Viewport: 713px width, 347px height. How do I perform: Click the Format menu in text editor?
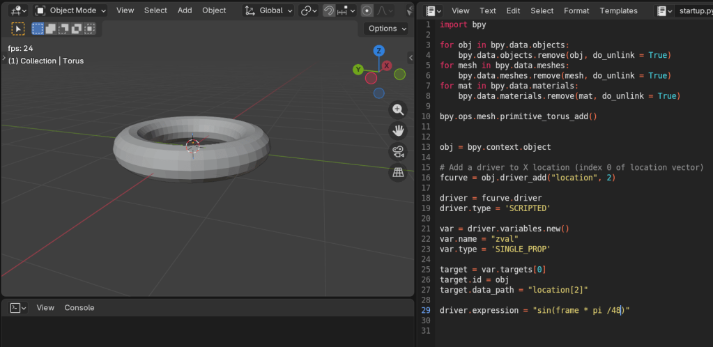coord(576,10)
